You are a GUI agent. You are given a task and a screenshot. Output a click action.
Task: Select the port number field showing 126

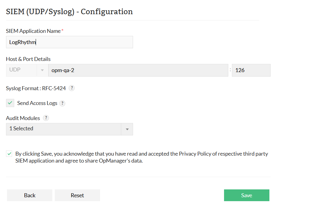tap(251, 70)
